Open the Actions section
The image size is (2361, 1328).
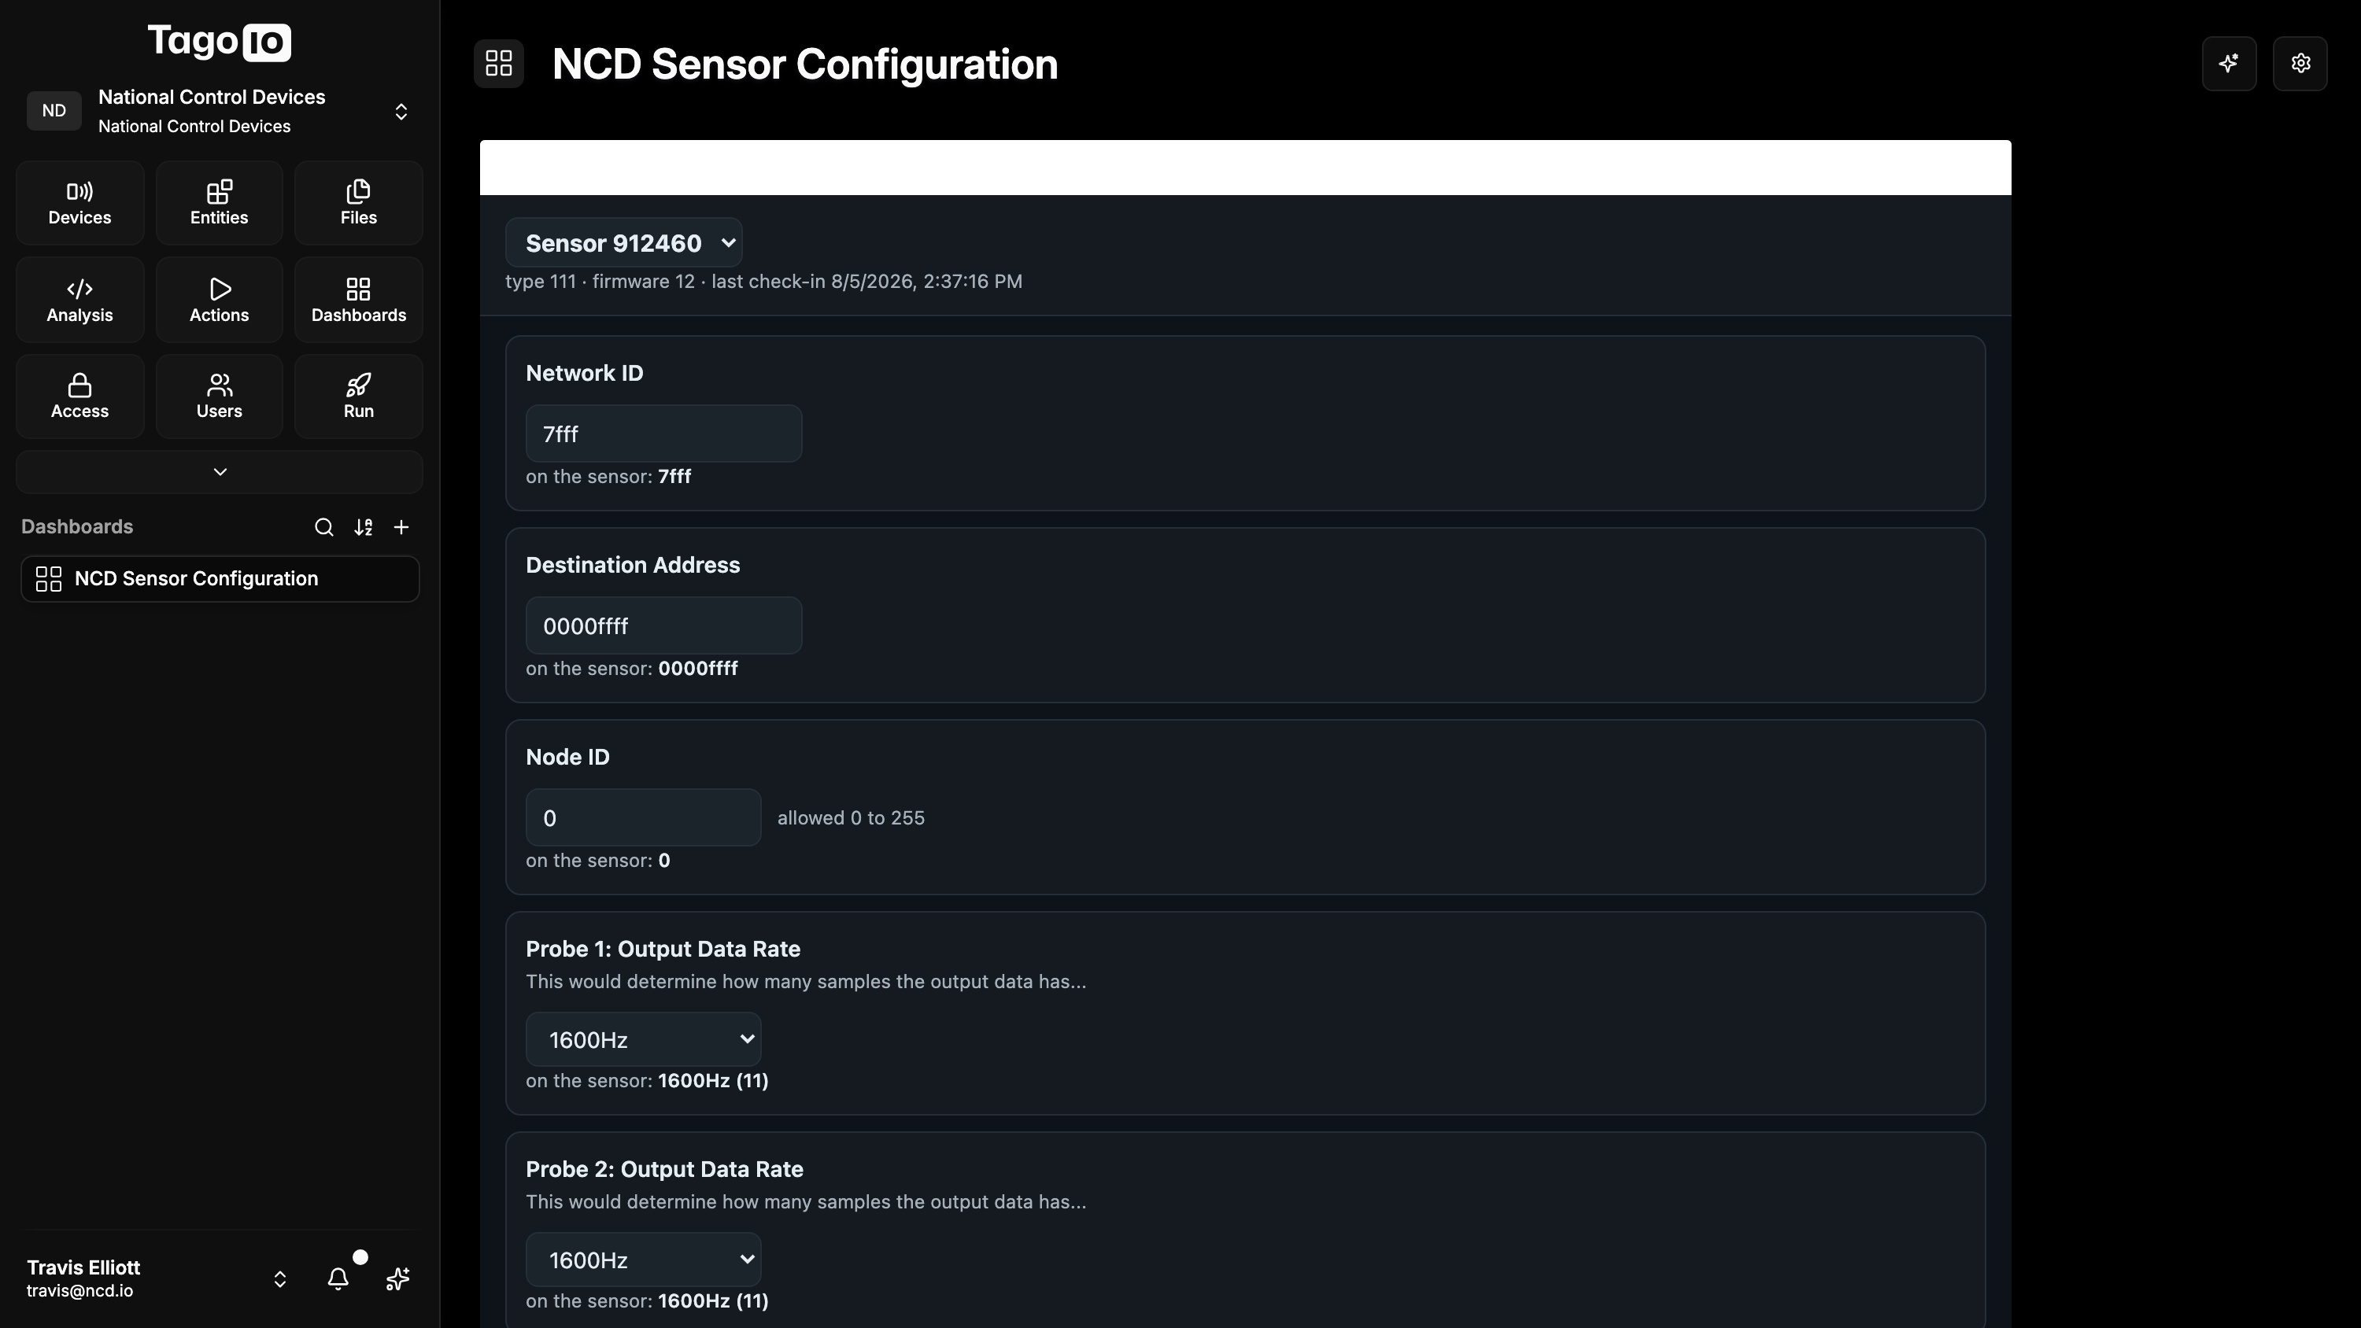tap(219, 300)
